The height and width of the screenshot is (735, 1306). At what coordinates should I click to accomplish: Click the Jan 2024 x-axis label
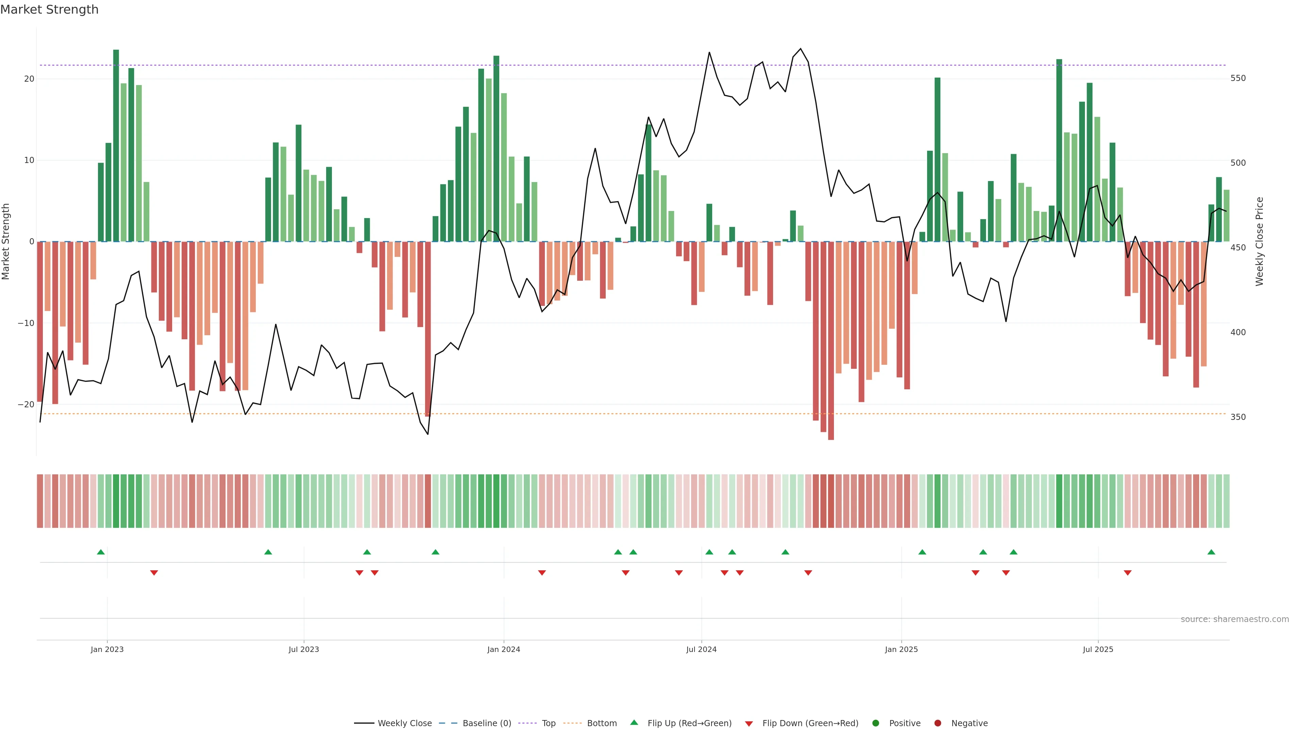pyautogui.click(x=503, y=649)
